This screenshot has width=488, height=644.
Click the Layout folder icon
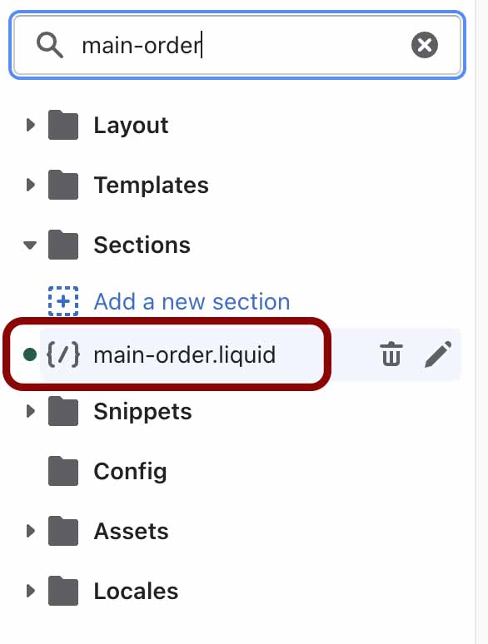(63, 125)
